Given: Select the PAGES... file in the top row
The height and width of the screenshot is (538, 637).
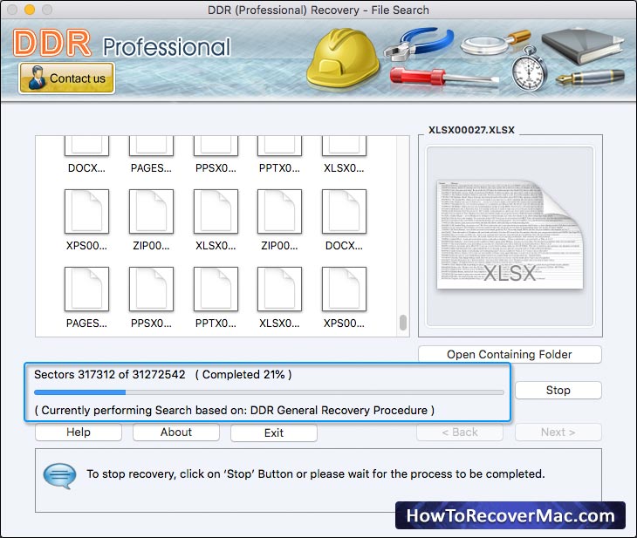Looking at the screenshot, I should point(151,154).
